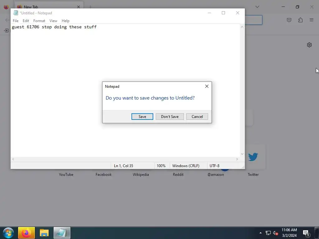
Task: Open File Explorer from the taskbar
Action: [x=44, y=233]
